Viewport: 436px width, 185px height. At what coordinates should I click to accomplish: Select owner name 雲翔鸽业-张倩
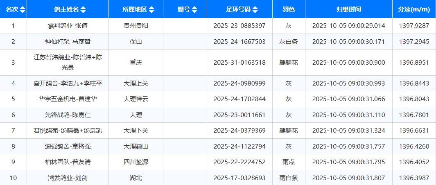tap(68, 26)
